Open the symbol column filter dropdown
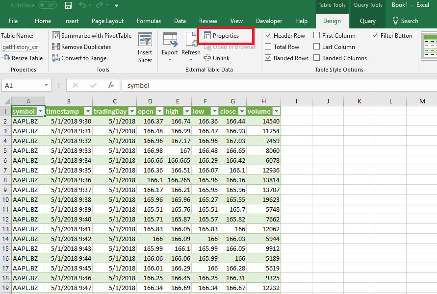Image resolution: width=437 pixels, height=294 pixels. pyautogui.click(x=40, y=111)
